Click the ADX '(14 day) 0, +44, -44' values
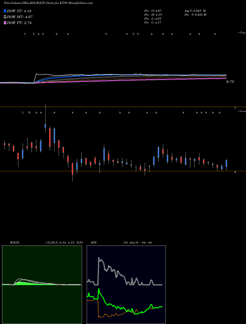Screen dimensions: 246x324 point(137,243)
